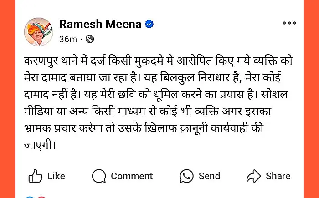Click the Share arrow icon
Image resolution: width=319 pixels, height=198 pixels.
[253, 176]
